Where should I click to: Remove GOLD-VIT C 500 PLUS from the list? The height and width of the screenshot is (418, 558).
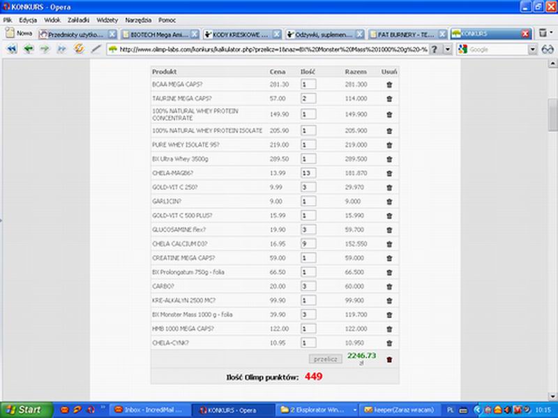[x=389, y=216]
